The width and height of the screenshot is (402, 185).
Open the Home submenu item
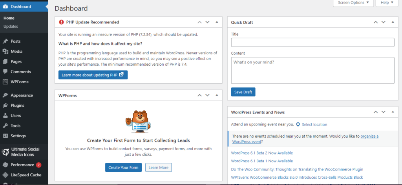pyautogui.click(x=9, y=18)
